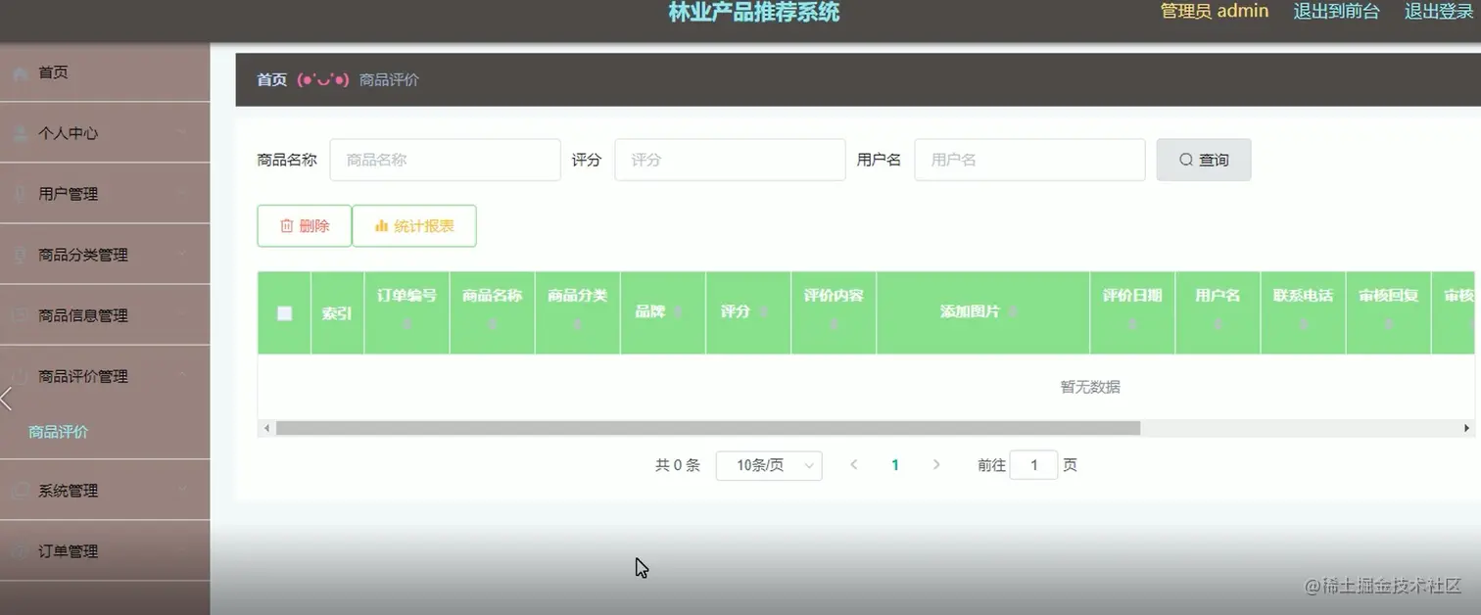Sort by 品牌 column sort icon
Screen dimensions: 1481x615
click(678, 311)
